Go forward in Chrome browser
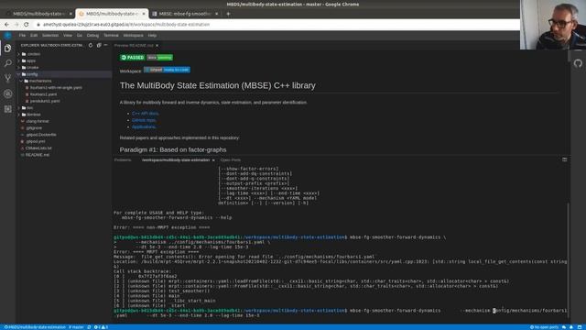Viewport: 586px width, 330px height. (x=16, y=25)
